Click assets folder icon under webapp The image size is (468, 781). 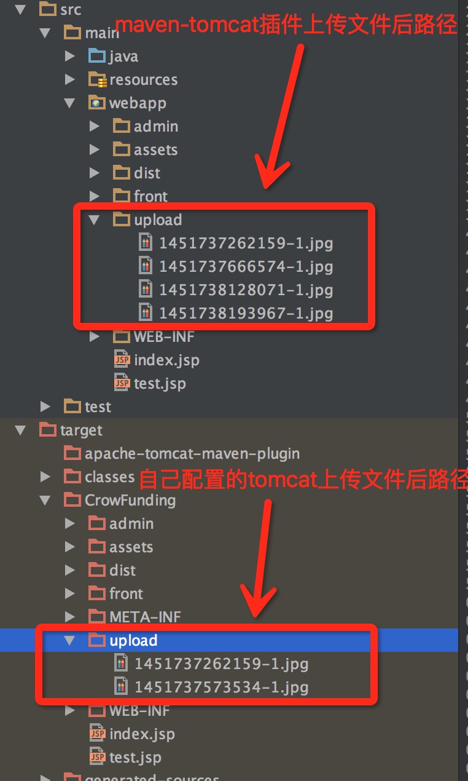(x=122, y=149)
